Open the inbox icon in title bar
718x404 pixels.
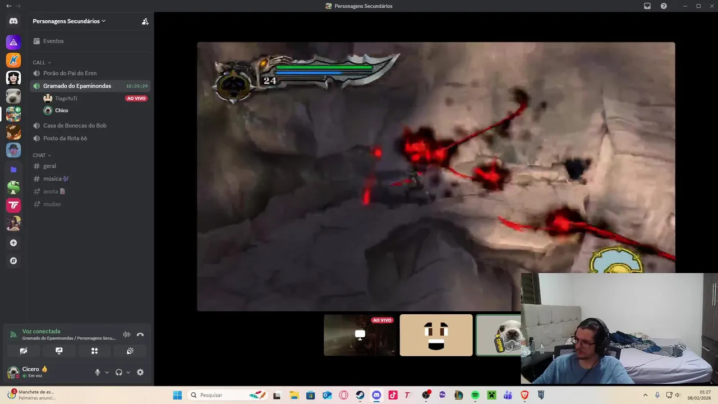click(x=647, y=6)
